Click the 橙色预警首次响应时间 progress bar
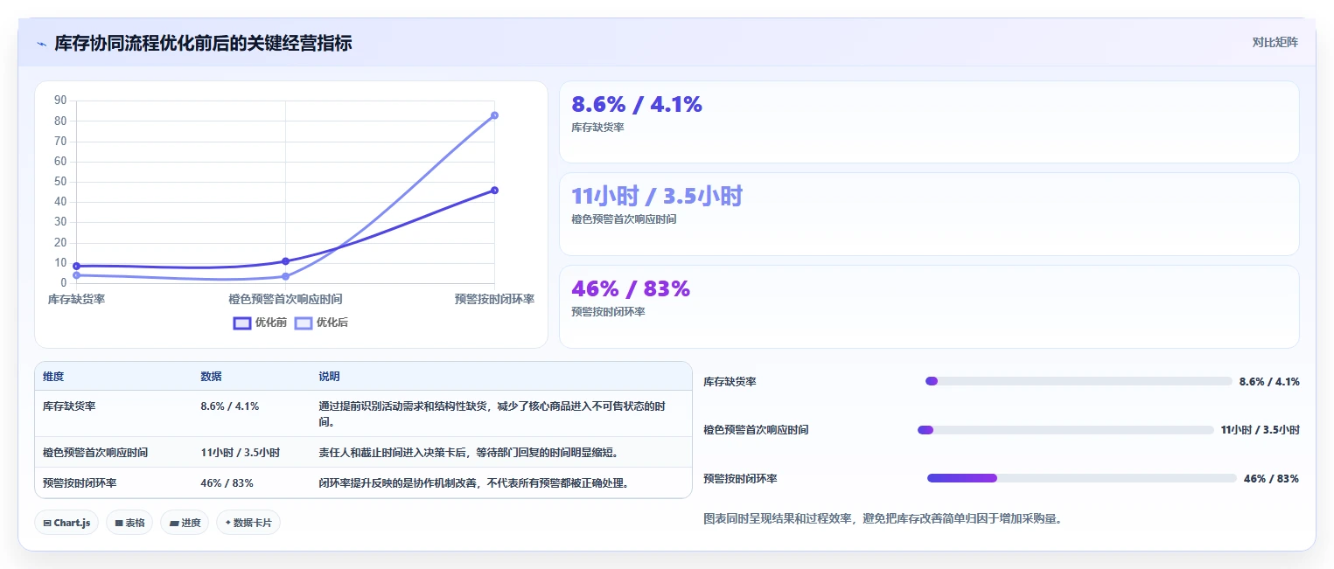 point(1065,430)
